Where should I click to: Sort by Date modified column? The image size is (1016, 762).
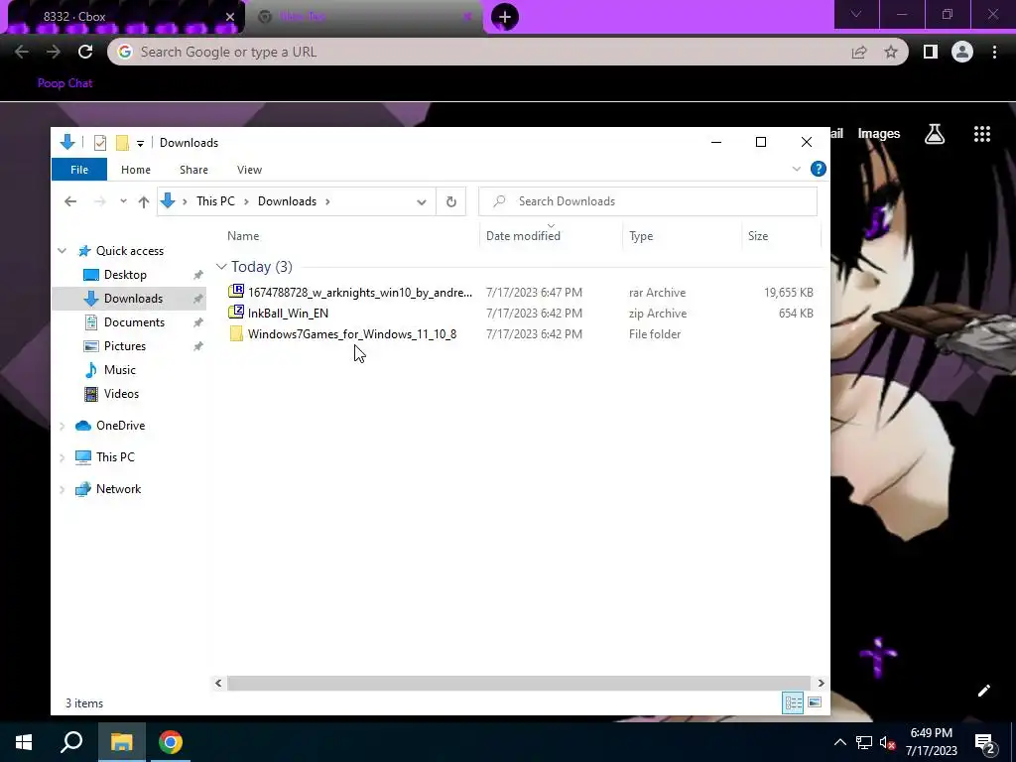523,236
